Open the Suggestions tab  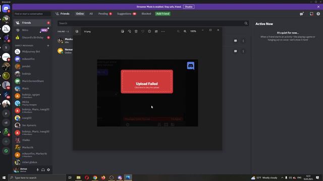(x=127, y=14)
